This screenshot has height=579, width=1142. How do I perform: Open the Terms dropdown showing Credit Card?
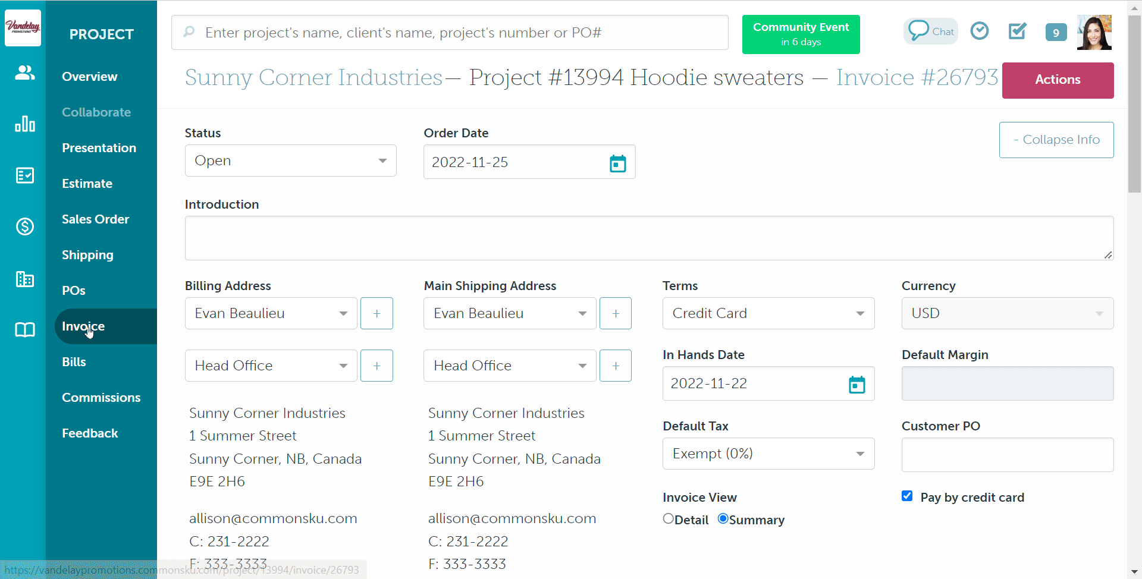tap(768, 313)
